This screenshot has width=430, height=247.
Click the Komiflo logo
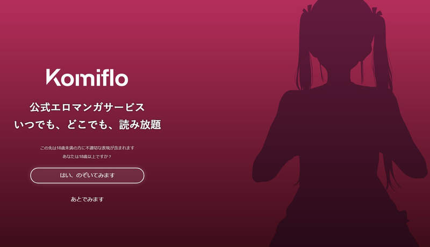point(87,78)
